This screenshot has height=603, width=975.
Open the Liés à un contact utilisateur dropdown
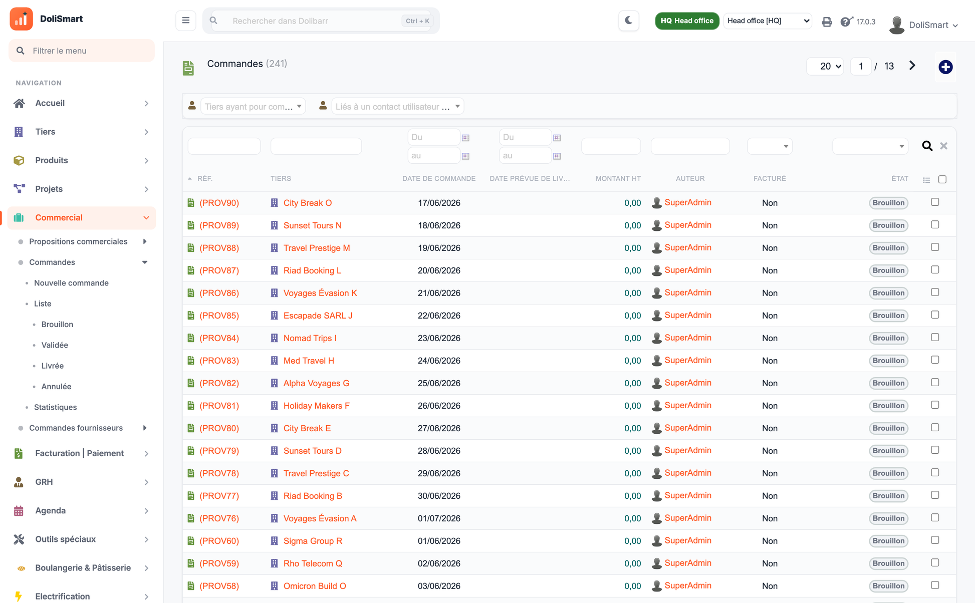(x=398, y=106)
